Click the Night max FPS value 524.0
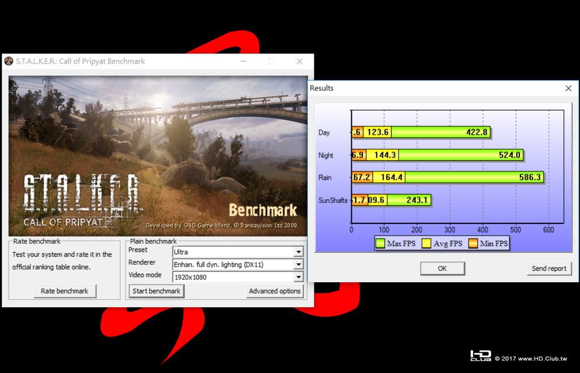 pyautogui.click(x=510, y=155)
